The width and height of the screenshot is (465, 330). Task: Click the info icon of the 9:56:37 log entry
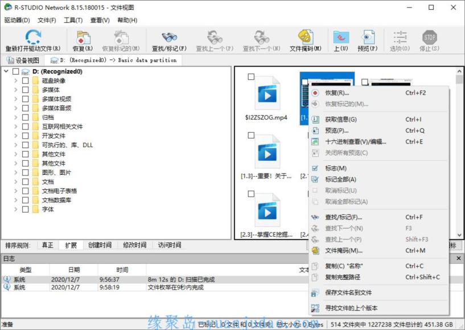7,279
